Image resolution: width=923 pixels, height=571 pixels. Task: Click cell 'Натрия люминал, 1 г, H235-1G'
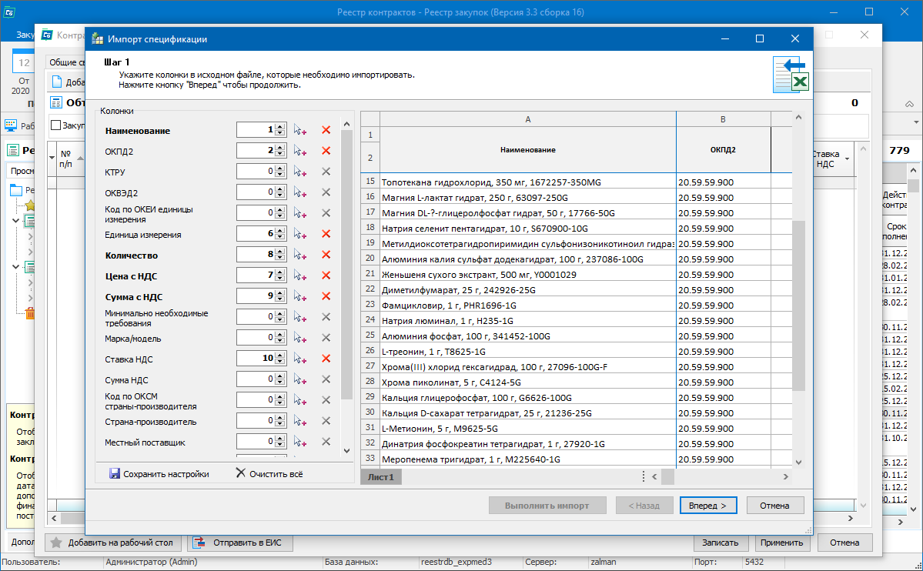(x=528, y=320)
